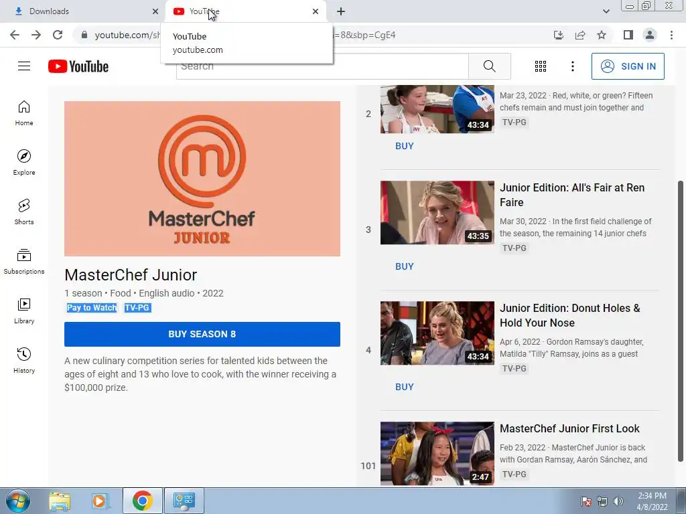Open the Chrome three-dot menu
Screen dimensions: 686x514
[x=671, y=35]
